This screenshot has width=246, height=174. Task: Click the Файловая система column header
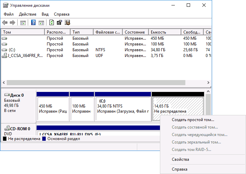(x=108, y=32)
